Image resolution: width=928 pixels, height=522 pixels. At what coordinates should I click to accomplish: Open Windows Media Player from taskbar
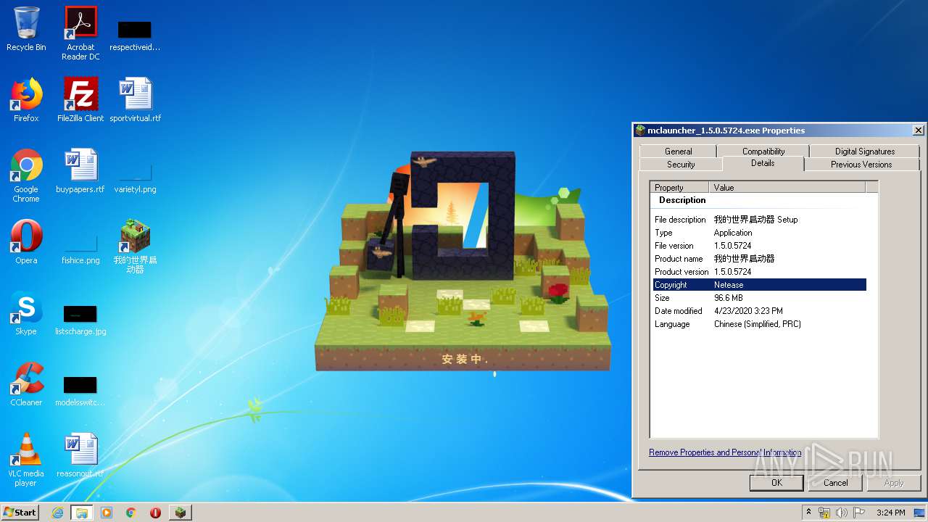click(107, 513)
